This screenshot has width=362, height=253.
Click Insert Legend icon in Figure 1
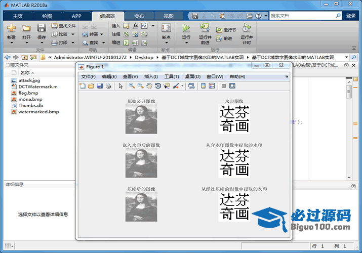(x=212, y=86)
